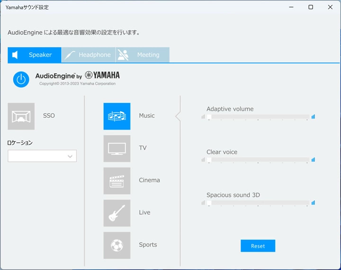Viewport: 341px width, 270px height.
Task: Open the ロケーション dropdown list
Action: coord(42,156)
